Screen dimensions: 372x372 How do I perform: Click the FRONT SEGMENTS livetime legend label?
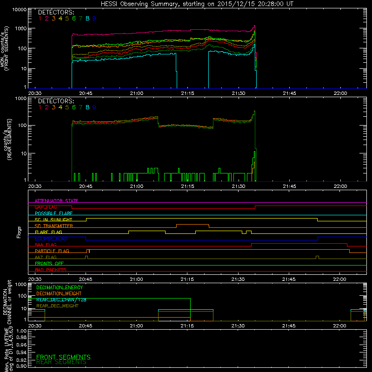[x=63, y=357]
